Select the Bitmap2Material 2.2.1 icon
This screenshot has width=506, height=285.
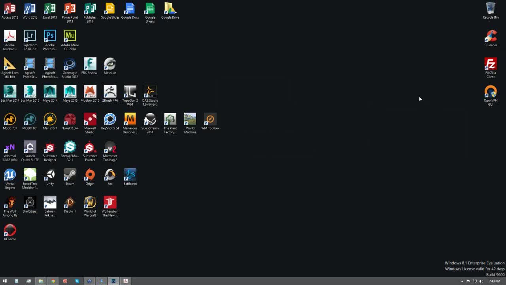point(70,151)
